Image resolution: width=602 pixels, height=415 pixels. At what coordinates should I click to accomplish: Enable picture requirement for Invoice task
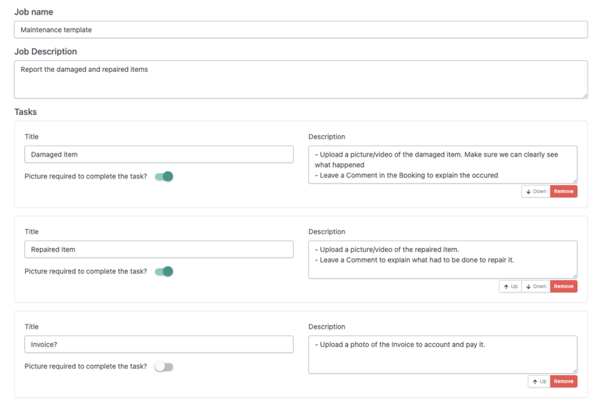pos(164,367)
